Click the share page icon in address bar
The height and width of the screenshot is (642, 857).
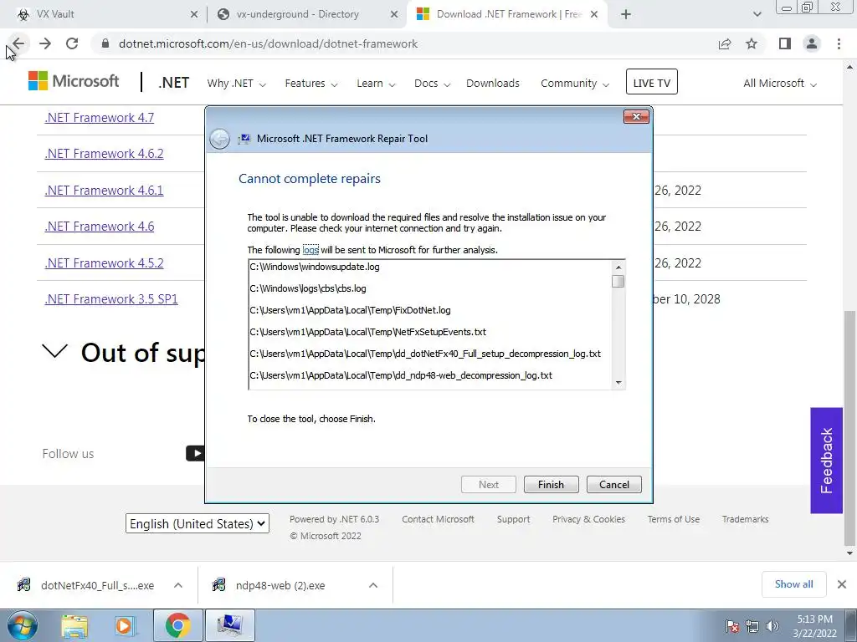[725, 43]
